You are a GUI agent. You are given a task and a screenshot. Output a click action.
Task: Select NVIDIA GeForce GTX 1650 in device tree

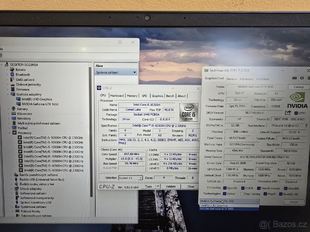[40, 104]
